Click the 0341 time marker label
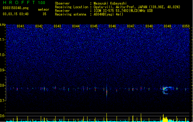Screen dimensions: 193x122 coord(21,26)
